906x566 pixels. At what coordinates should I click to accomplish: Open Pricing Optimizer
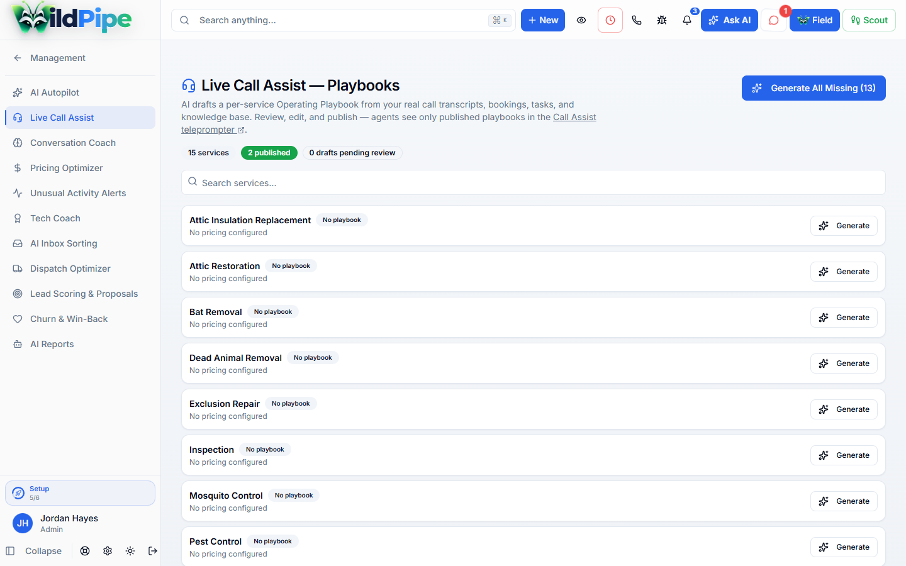point(80,168)
